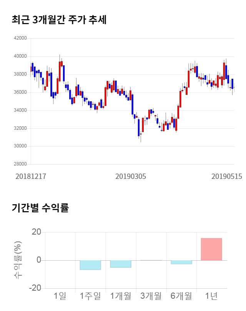
Task: Click the -20 return axis label
Action: pyautogui.click(x=35, y=288)
